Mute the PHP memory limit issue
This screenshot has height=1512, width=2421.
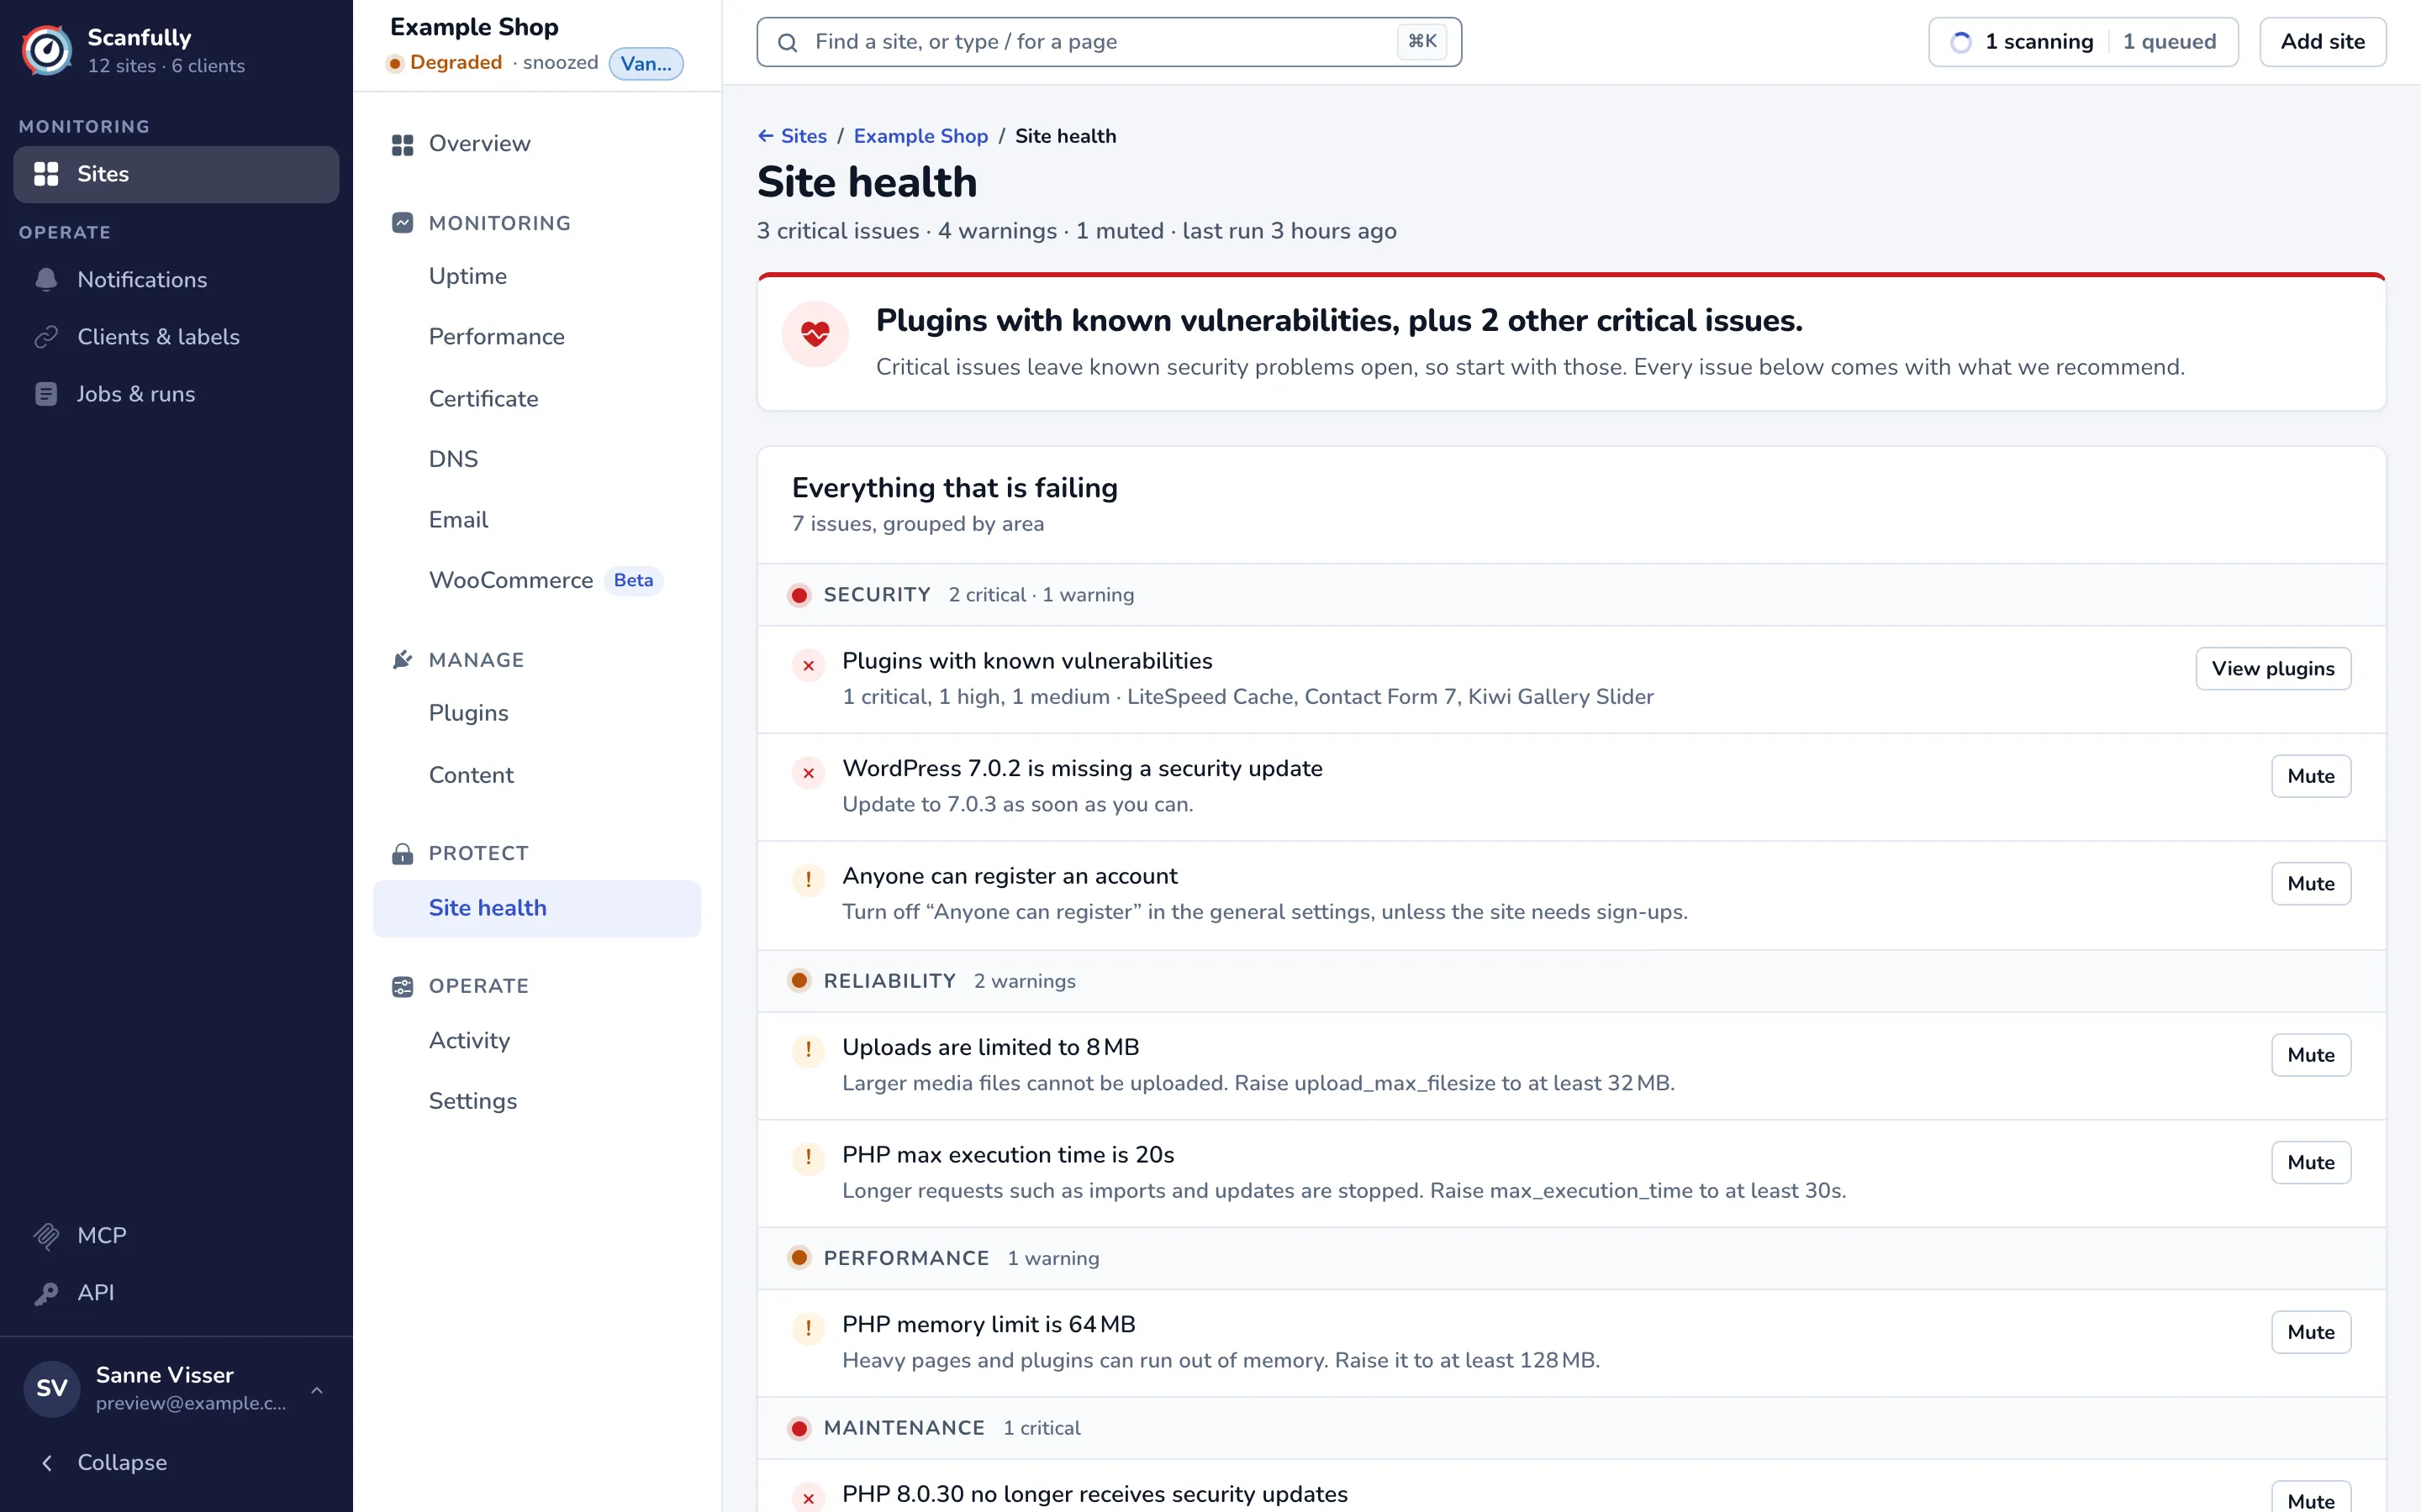(2311, 1332)
